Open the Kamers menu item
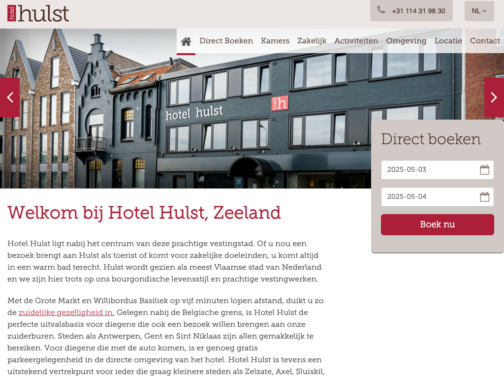Viewport: 504px width, 378px height. (275, 41)
